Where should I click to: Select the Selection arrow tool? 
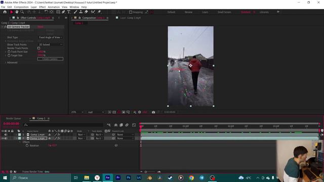coord(12,12)
